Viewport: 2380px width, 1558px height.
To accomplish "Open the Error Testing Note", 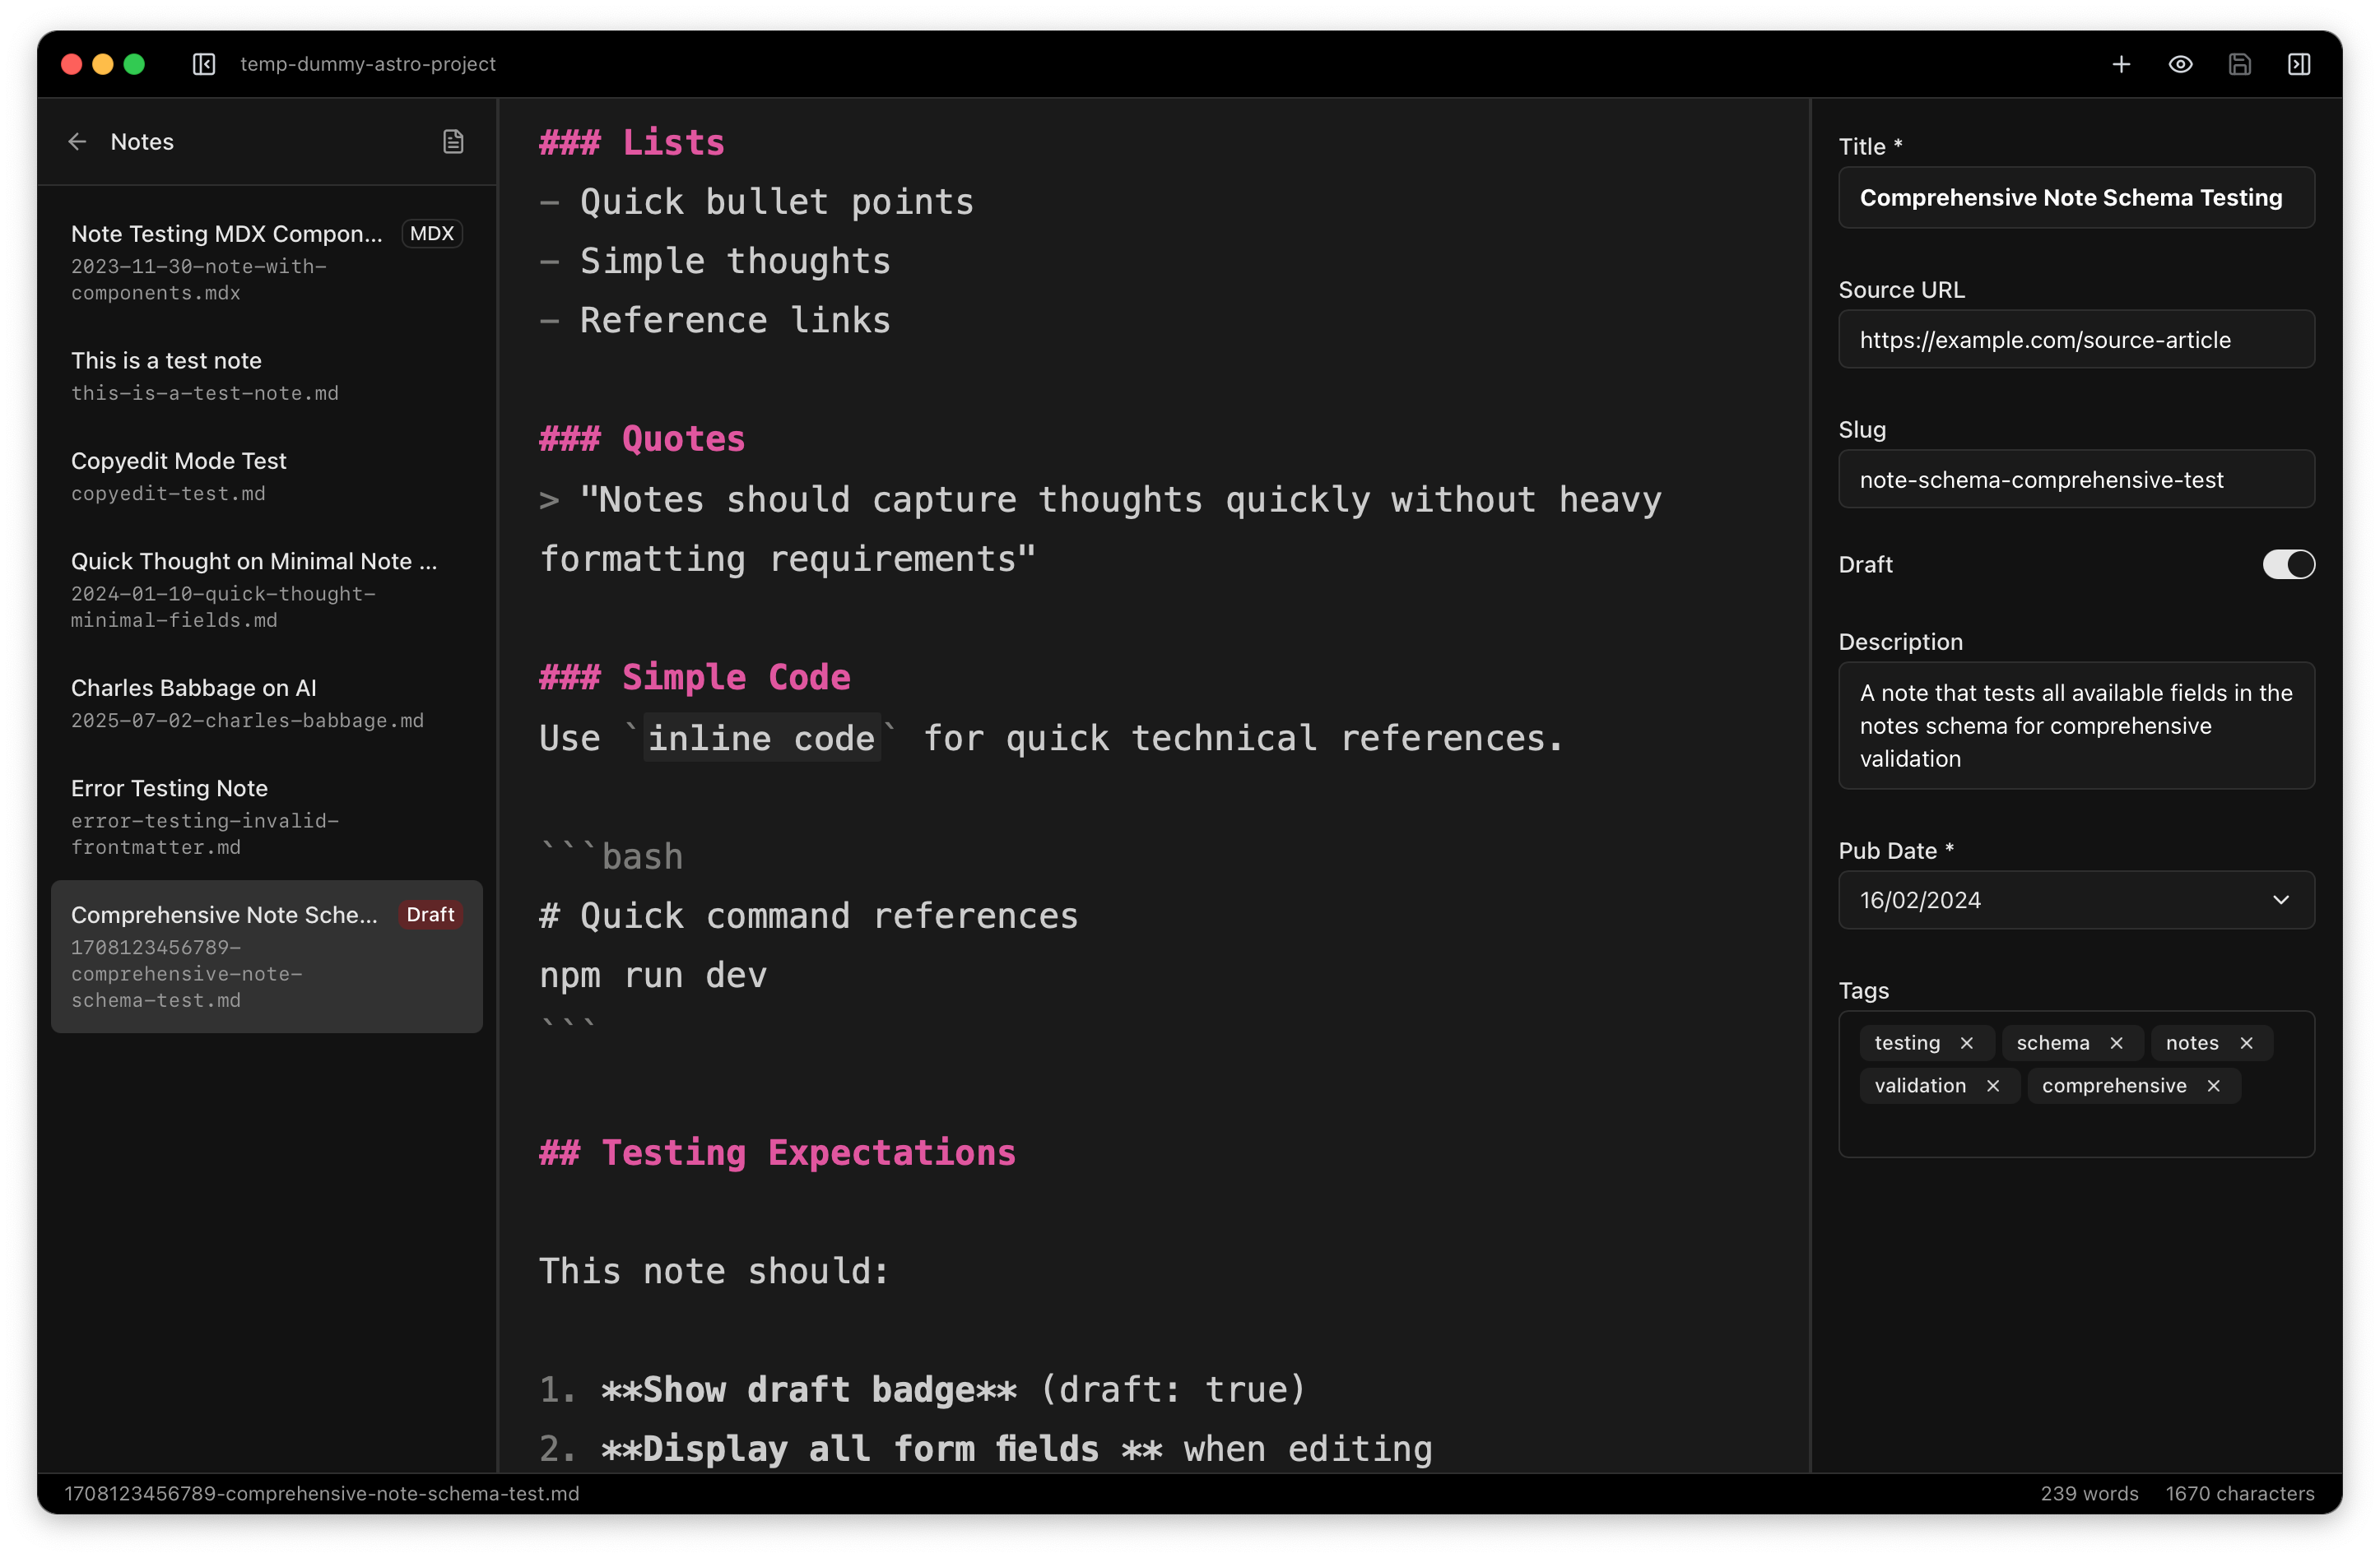I will (266, 817).
